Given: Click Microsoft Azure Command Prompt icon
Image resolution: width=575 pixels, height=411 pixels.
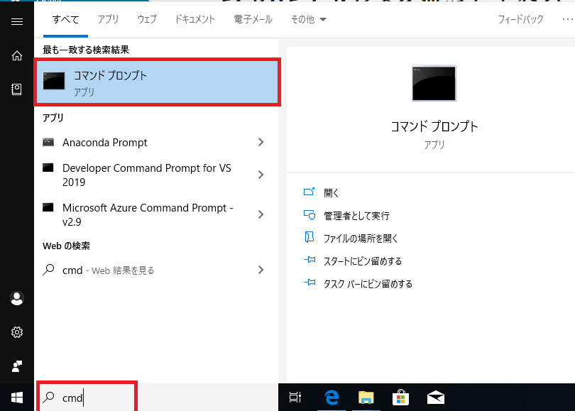Looking at the screenshot, I should click(x=48, y=207).
